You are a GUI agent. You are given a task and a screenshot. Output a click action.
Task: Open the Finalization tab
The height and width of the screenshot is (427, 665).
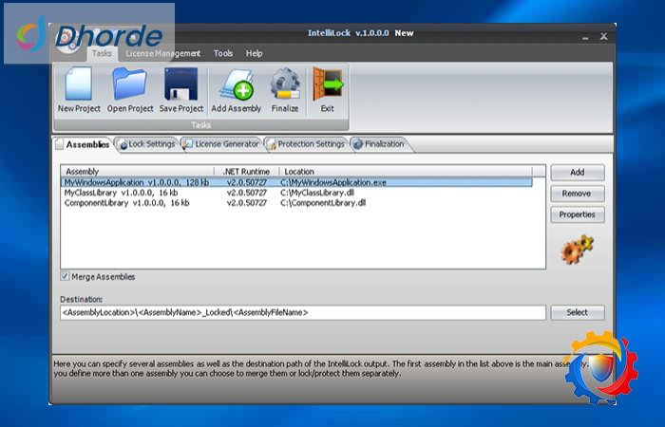coord(379,144)
